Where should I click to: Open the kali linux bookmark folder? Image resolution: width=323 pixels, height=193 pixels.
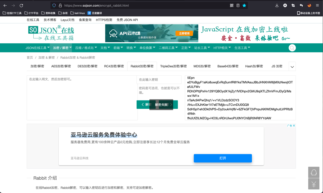point(77,13)
